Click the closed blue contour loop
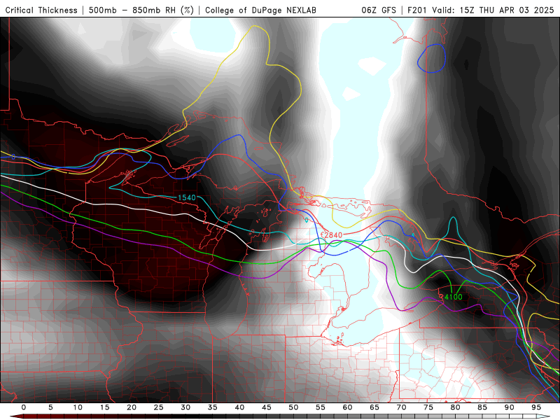The height and width of the screenshot is (420, 560). (x=431, y=58)
